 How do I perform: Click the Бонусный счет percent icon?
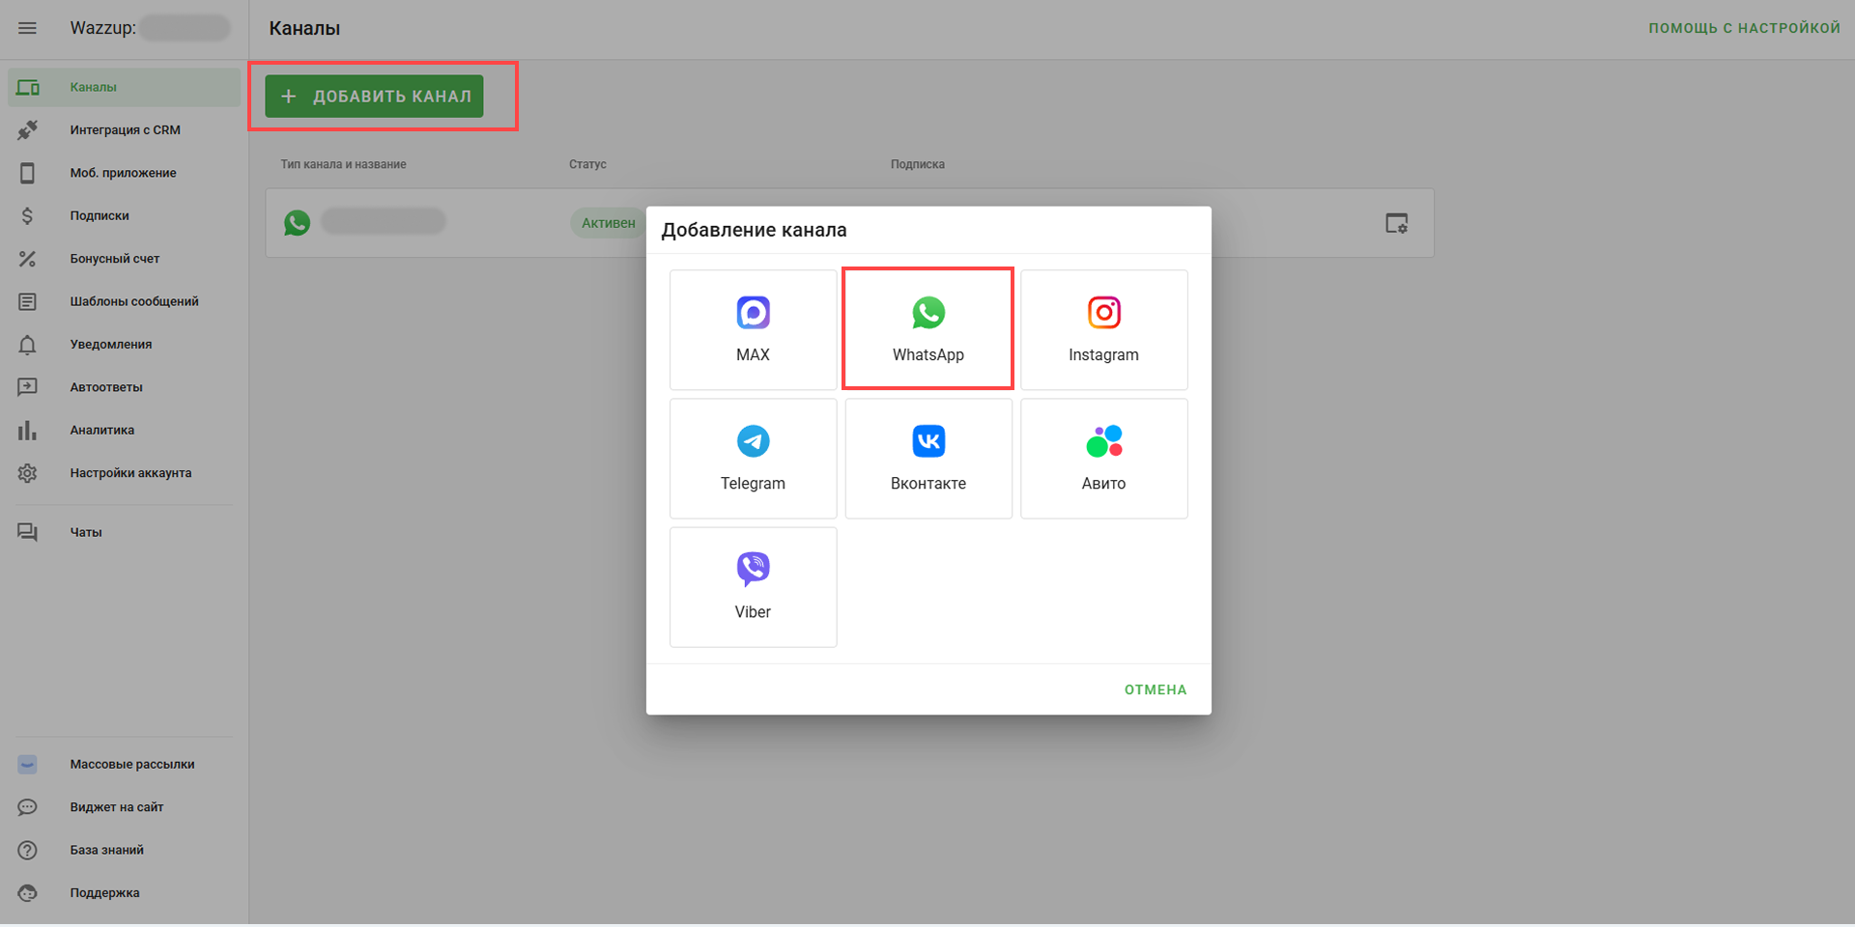(x=27, y=259)
